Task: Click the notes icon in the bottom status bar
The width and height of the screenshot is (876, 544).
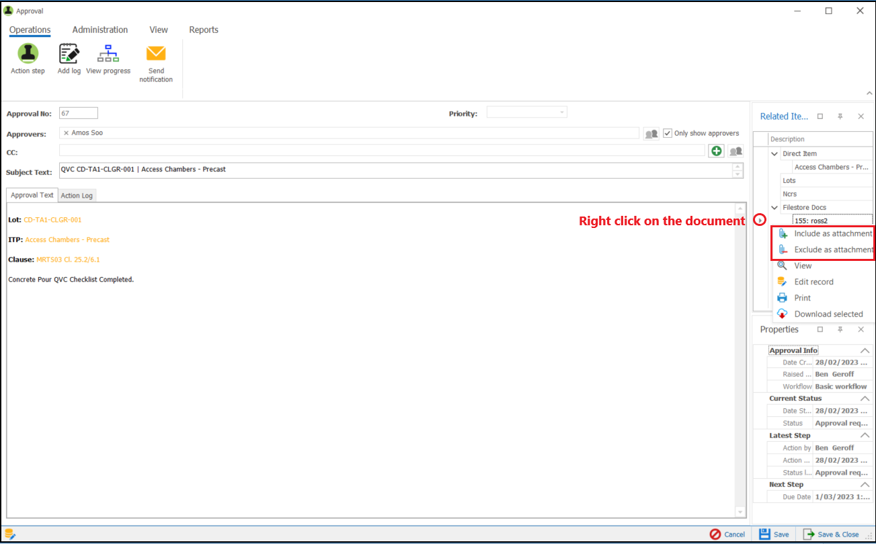Action: pos(9,533)
